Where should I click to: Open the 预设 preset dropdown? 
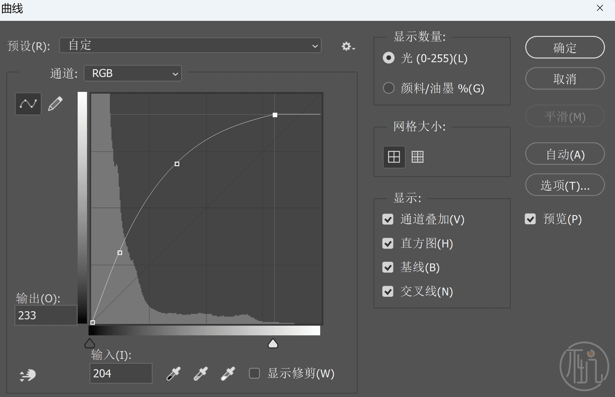[190, 45]
